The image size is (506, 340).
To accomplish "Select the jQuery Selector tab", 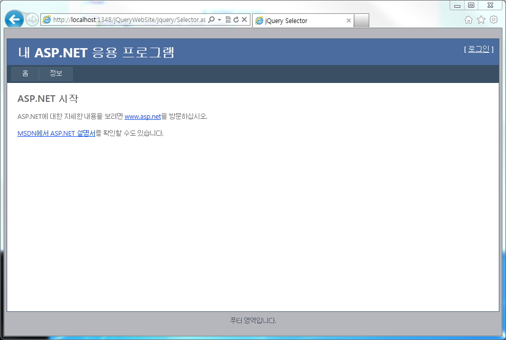I will pyautogui.click(x=303, y=20).
